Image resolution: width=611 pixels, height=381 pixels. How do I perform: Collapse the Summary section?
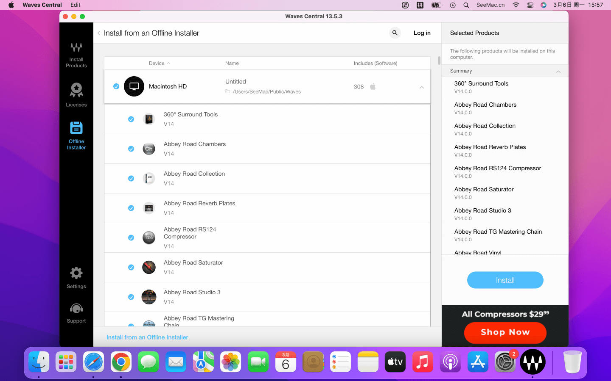point(558,72)
